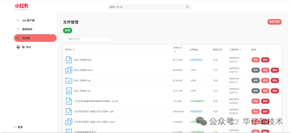Open the 更多 menu at bottom

click(x=19, y=127)
